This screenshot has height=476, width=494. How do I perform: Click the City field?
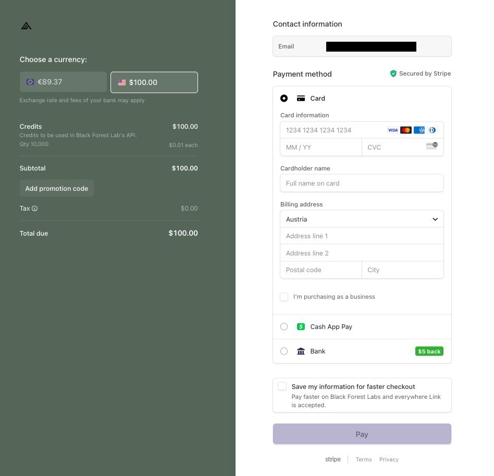[x=403, y=270]
